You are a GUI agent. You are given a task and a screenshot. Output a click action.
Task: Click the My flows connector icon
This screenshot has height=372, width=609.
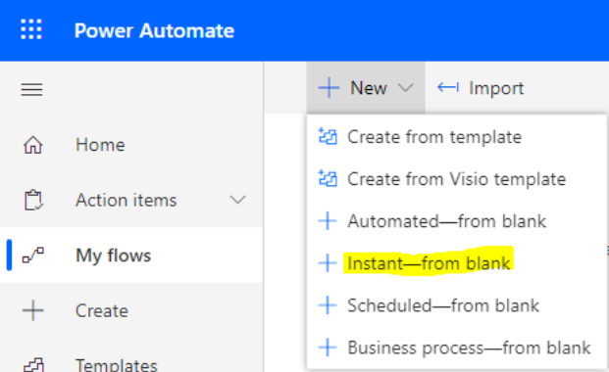pyautogui.click(x=33, y=256)
